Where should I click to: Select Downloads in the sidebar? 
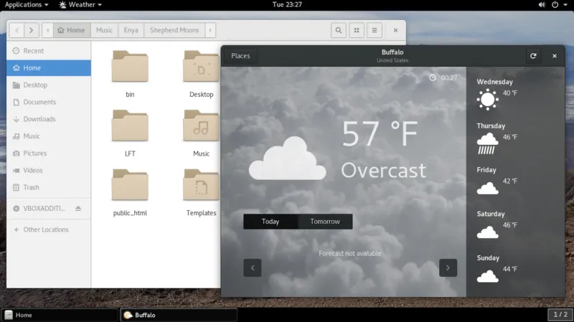pos(39,119)
